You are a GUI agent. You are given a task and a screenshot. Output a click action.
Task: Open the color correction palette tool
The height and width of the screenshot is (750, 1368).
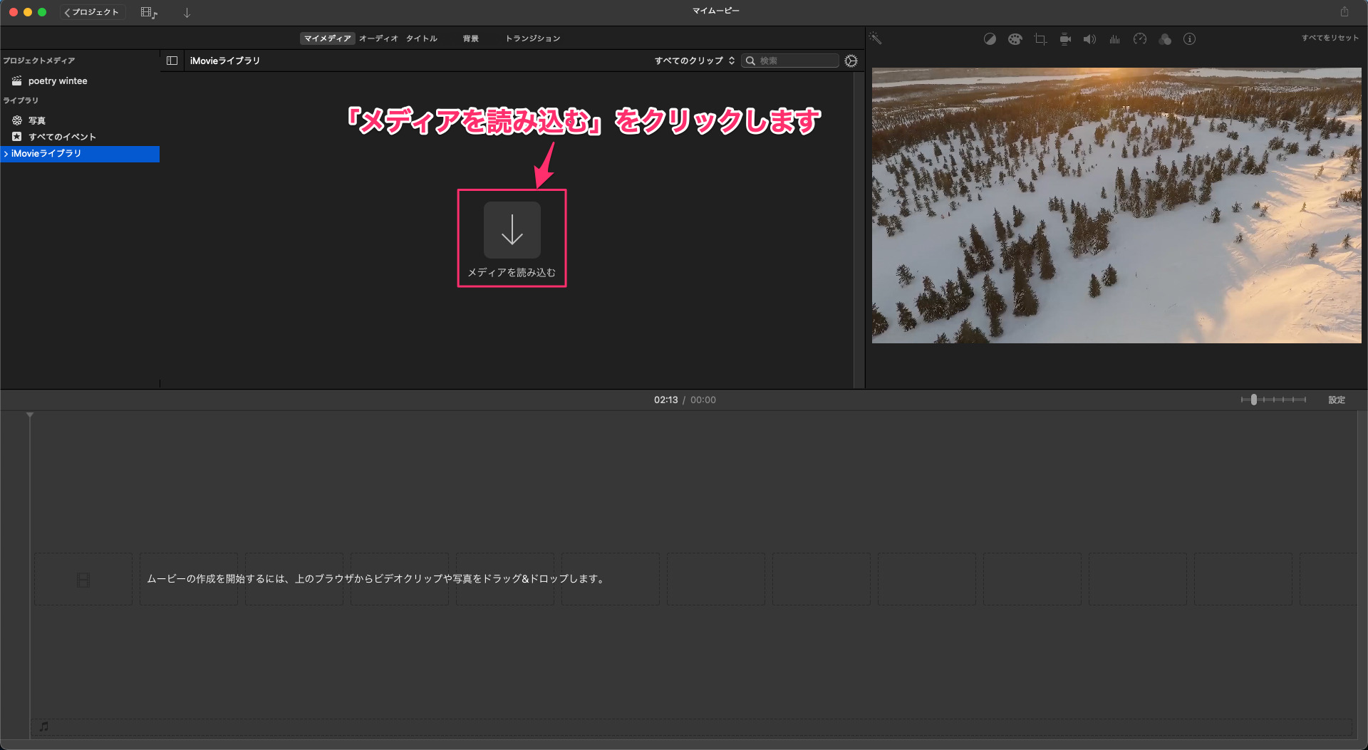1015,39
